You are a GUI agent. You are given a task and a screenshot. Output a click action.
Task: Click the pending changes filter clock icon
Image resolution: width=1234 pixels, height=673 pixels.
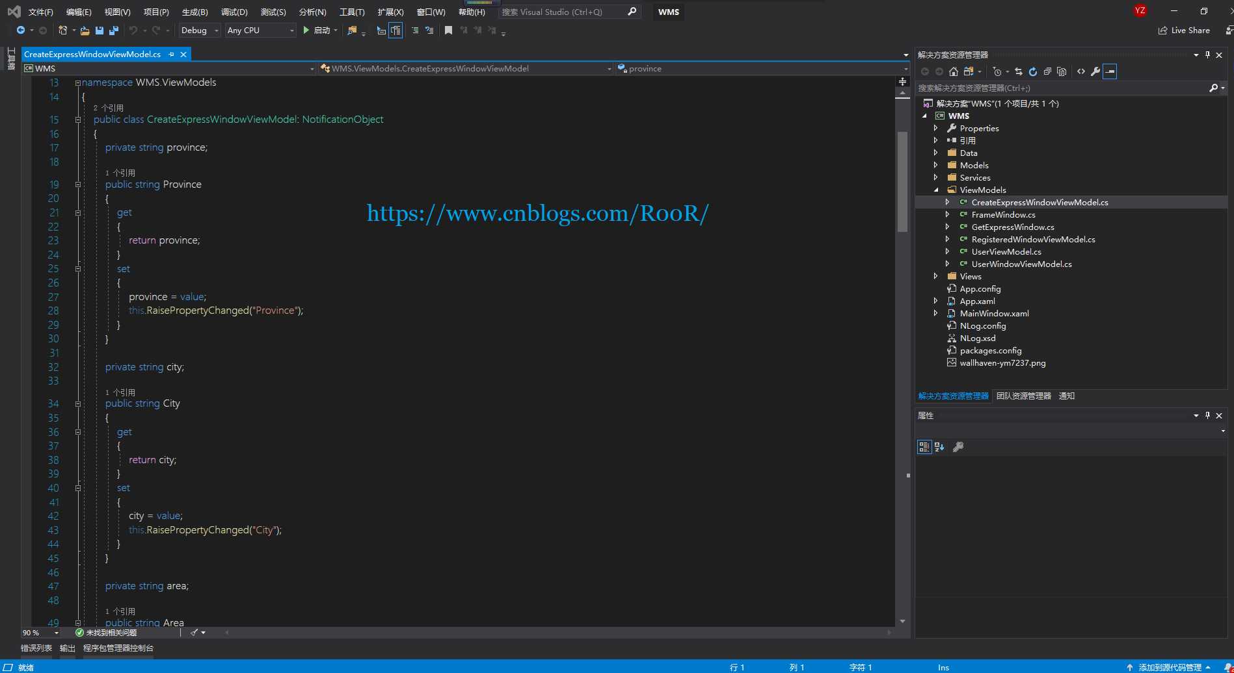pyautogui.click(x=997, y=71)
